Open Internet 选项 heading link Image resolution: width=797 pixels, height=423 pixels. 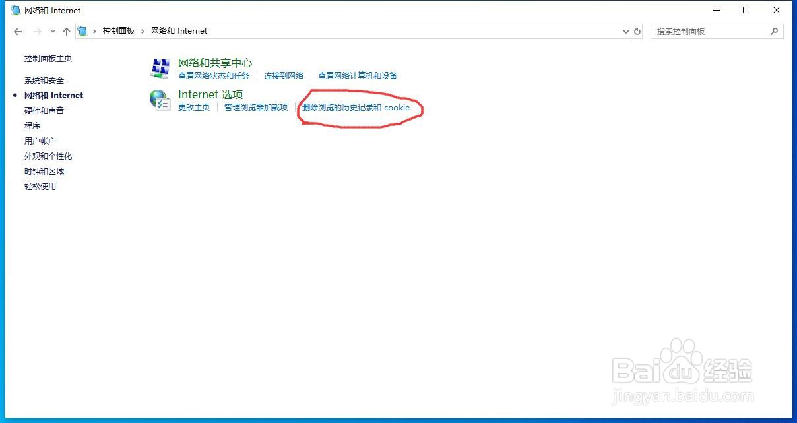[210, 95]
